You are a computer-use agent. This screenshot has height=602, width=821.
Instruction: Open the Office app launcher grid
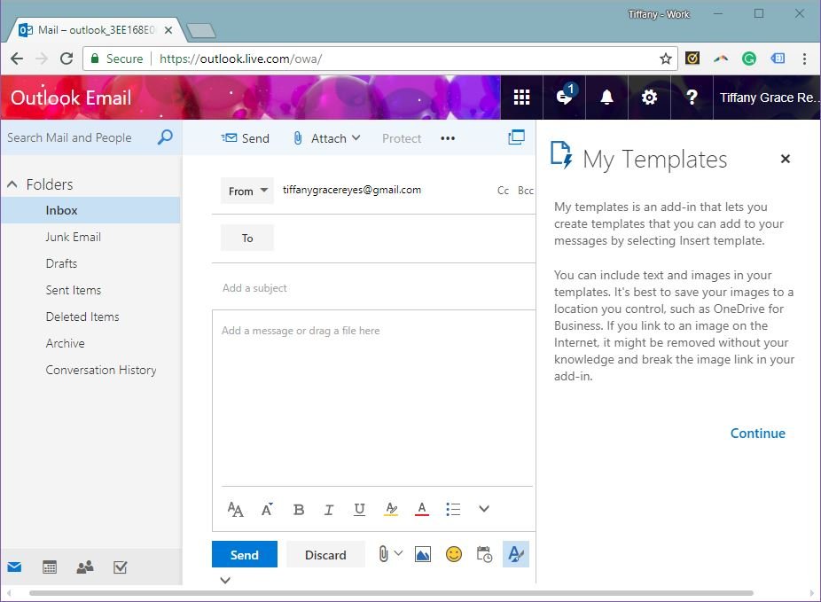click(x=521, y=98)
